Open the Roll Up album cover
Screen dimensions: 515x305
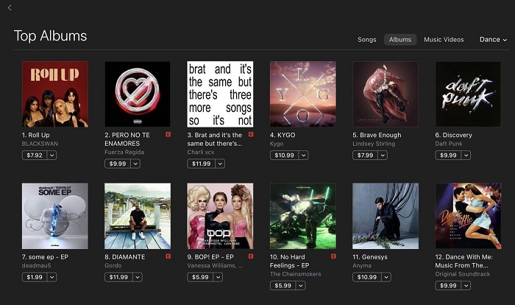(55, 94)
